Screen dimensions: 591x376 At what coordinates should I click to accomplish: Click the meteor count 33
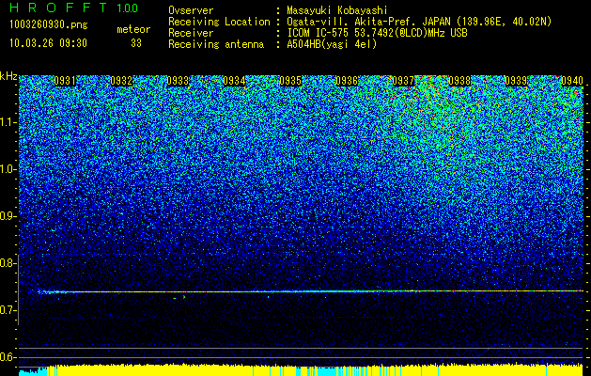(x=136, y=43)
